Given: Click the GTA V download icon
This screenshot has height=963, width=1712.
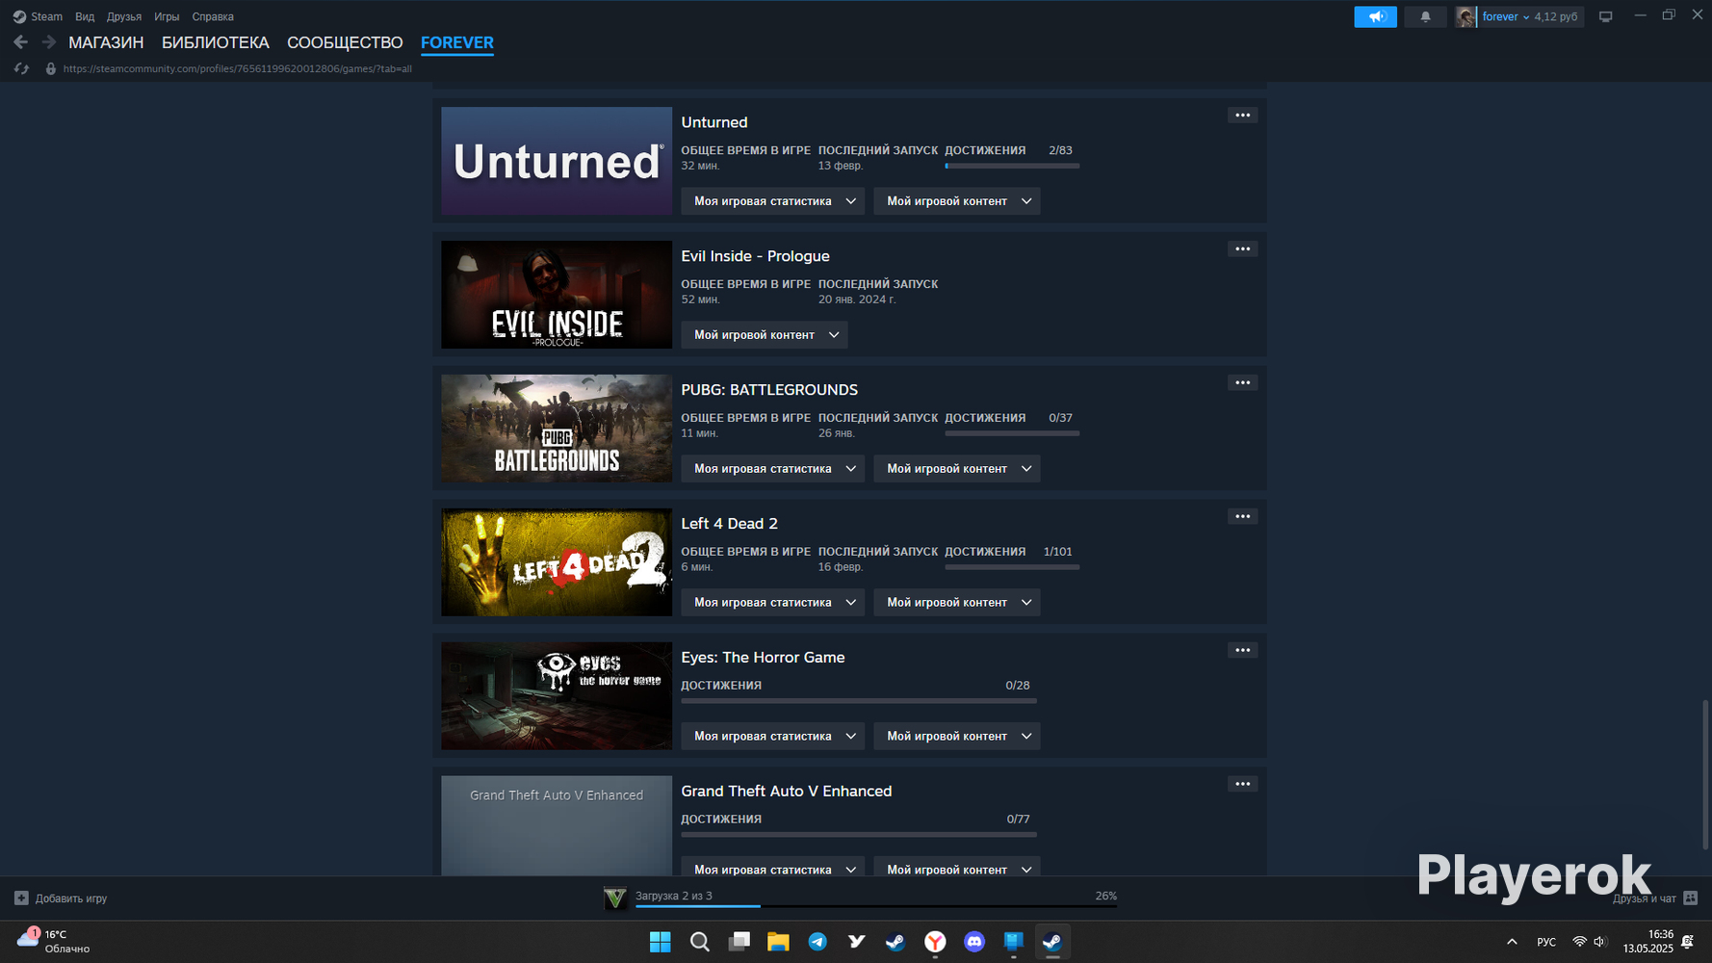Looking at the screenshot, I should coord(615,898).
